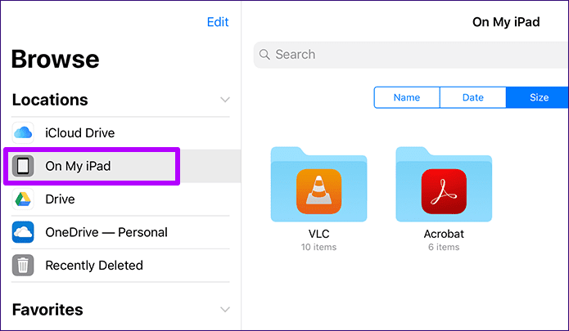Screen dimensions: 569x331
Task: Select iCloud Drive location text
Action: [80, 133]
